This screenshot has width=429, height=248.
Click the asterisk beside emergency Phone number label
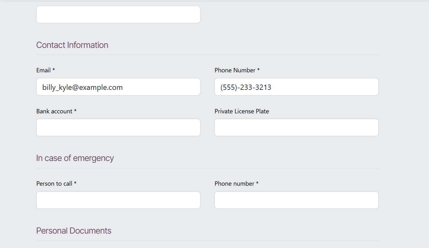pos(257,183)
